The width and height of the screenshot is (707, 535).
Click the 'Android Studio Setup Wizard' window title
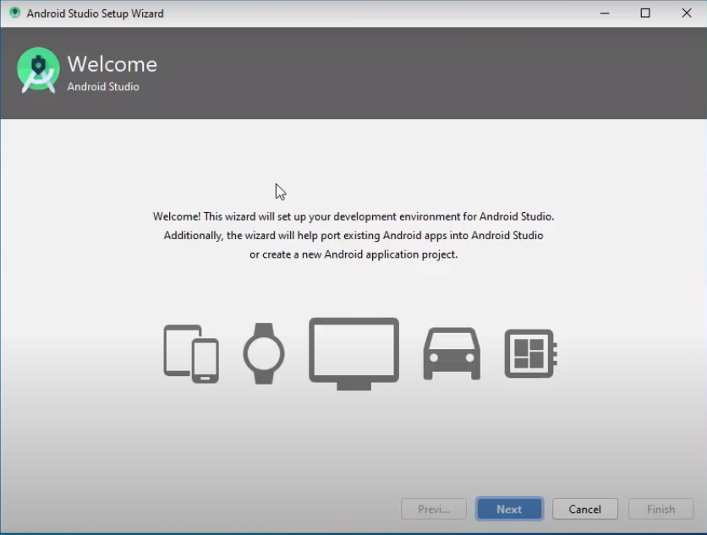pos(95,14)
